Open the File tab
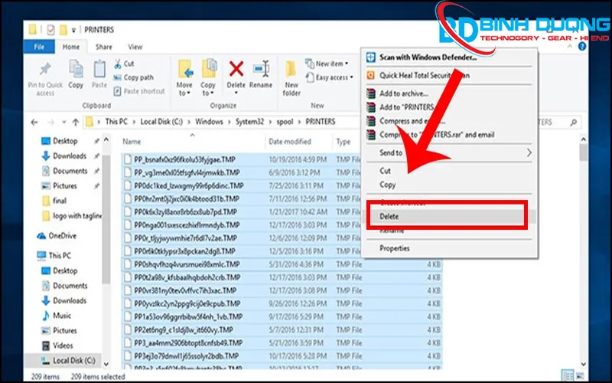 point(39,47)
